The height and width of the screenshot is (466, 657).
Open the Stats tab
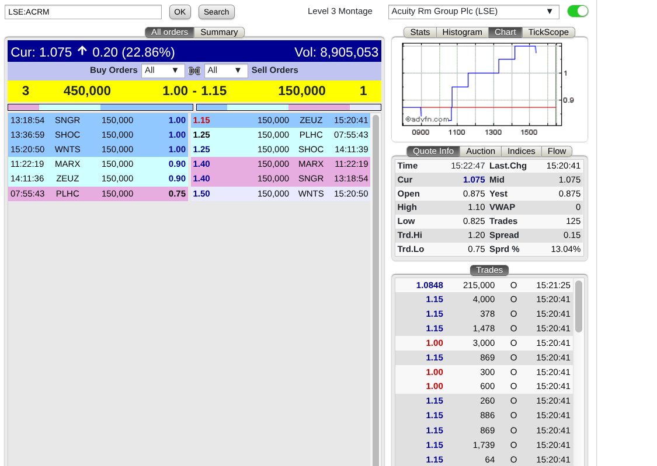(420, 32)
